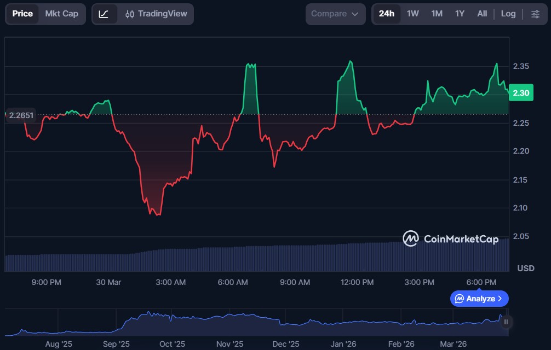Expand the Compare dropdown
The image size is (551, 350).
point(335,14)
